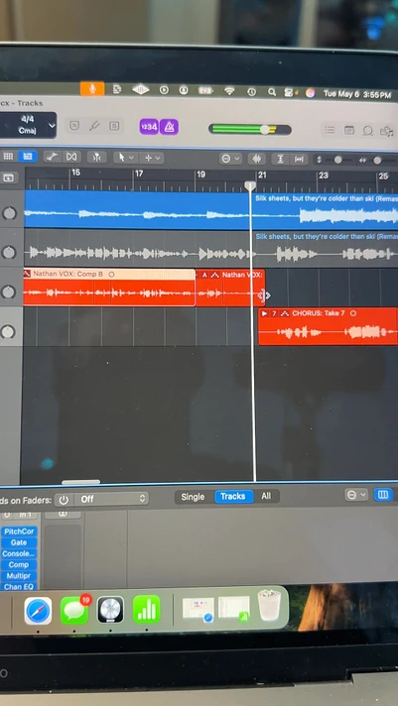The height and width of the screenshot is (706, 398).
Task: Open the mixer options circle dropdown
Action: click(355, 495)
